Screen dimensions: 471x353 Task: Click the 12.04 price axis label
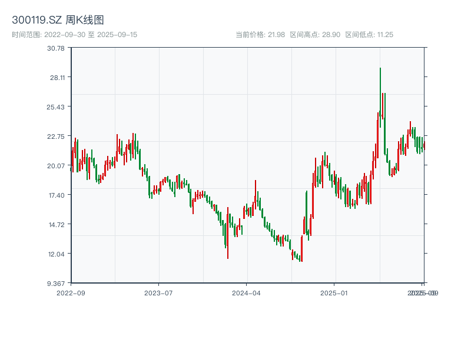[56, 254]
